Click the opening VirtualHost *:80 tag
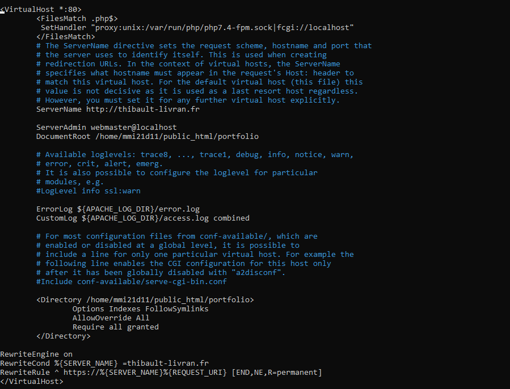The image size is (510, 389). pyautogui.click(x=41, y=10)
